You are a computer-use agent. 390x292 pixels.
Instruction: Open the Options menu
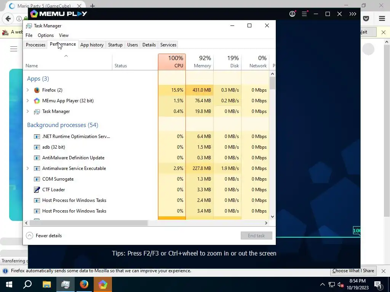[x=46, y=35]
